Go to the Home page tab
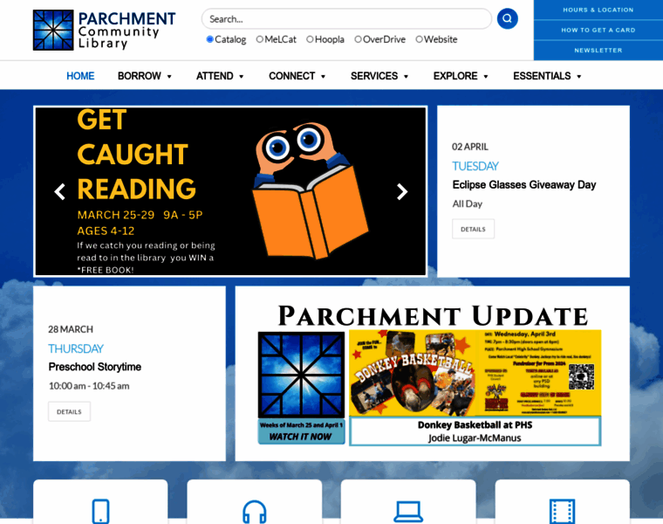Viewport: 663px width, 524px height. [x=80, y=76]
